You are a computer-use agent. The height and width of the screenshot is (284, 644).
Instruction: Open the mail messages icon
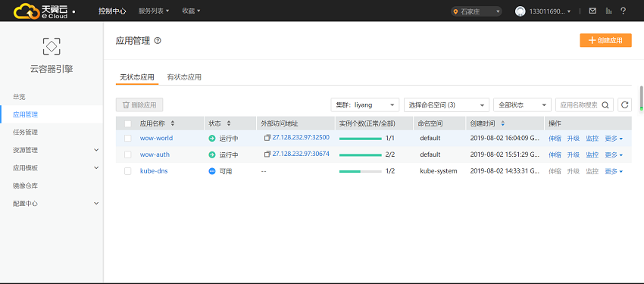pyautogui.click(x=592, y=11)
